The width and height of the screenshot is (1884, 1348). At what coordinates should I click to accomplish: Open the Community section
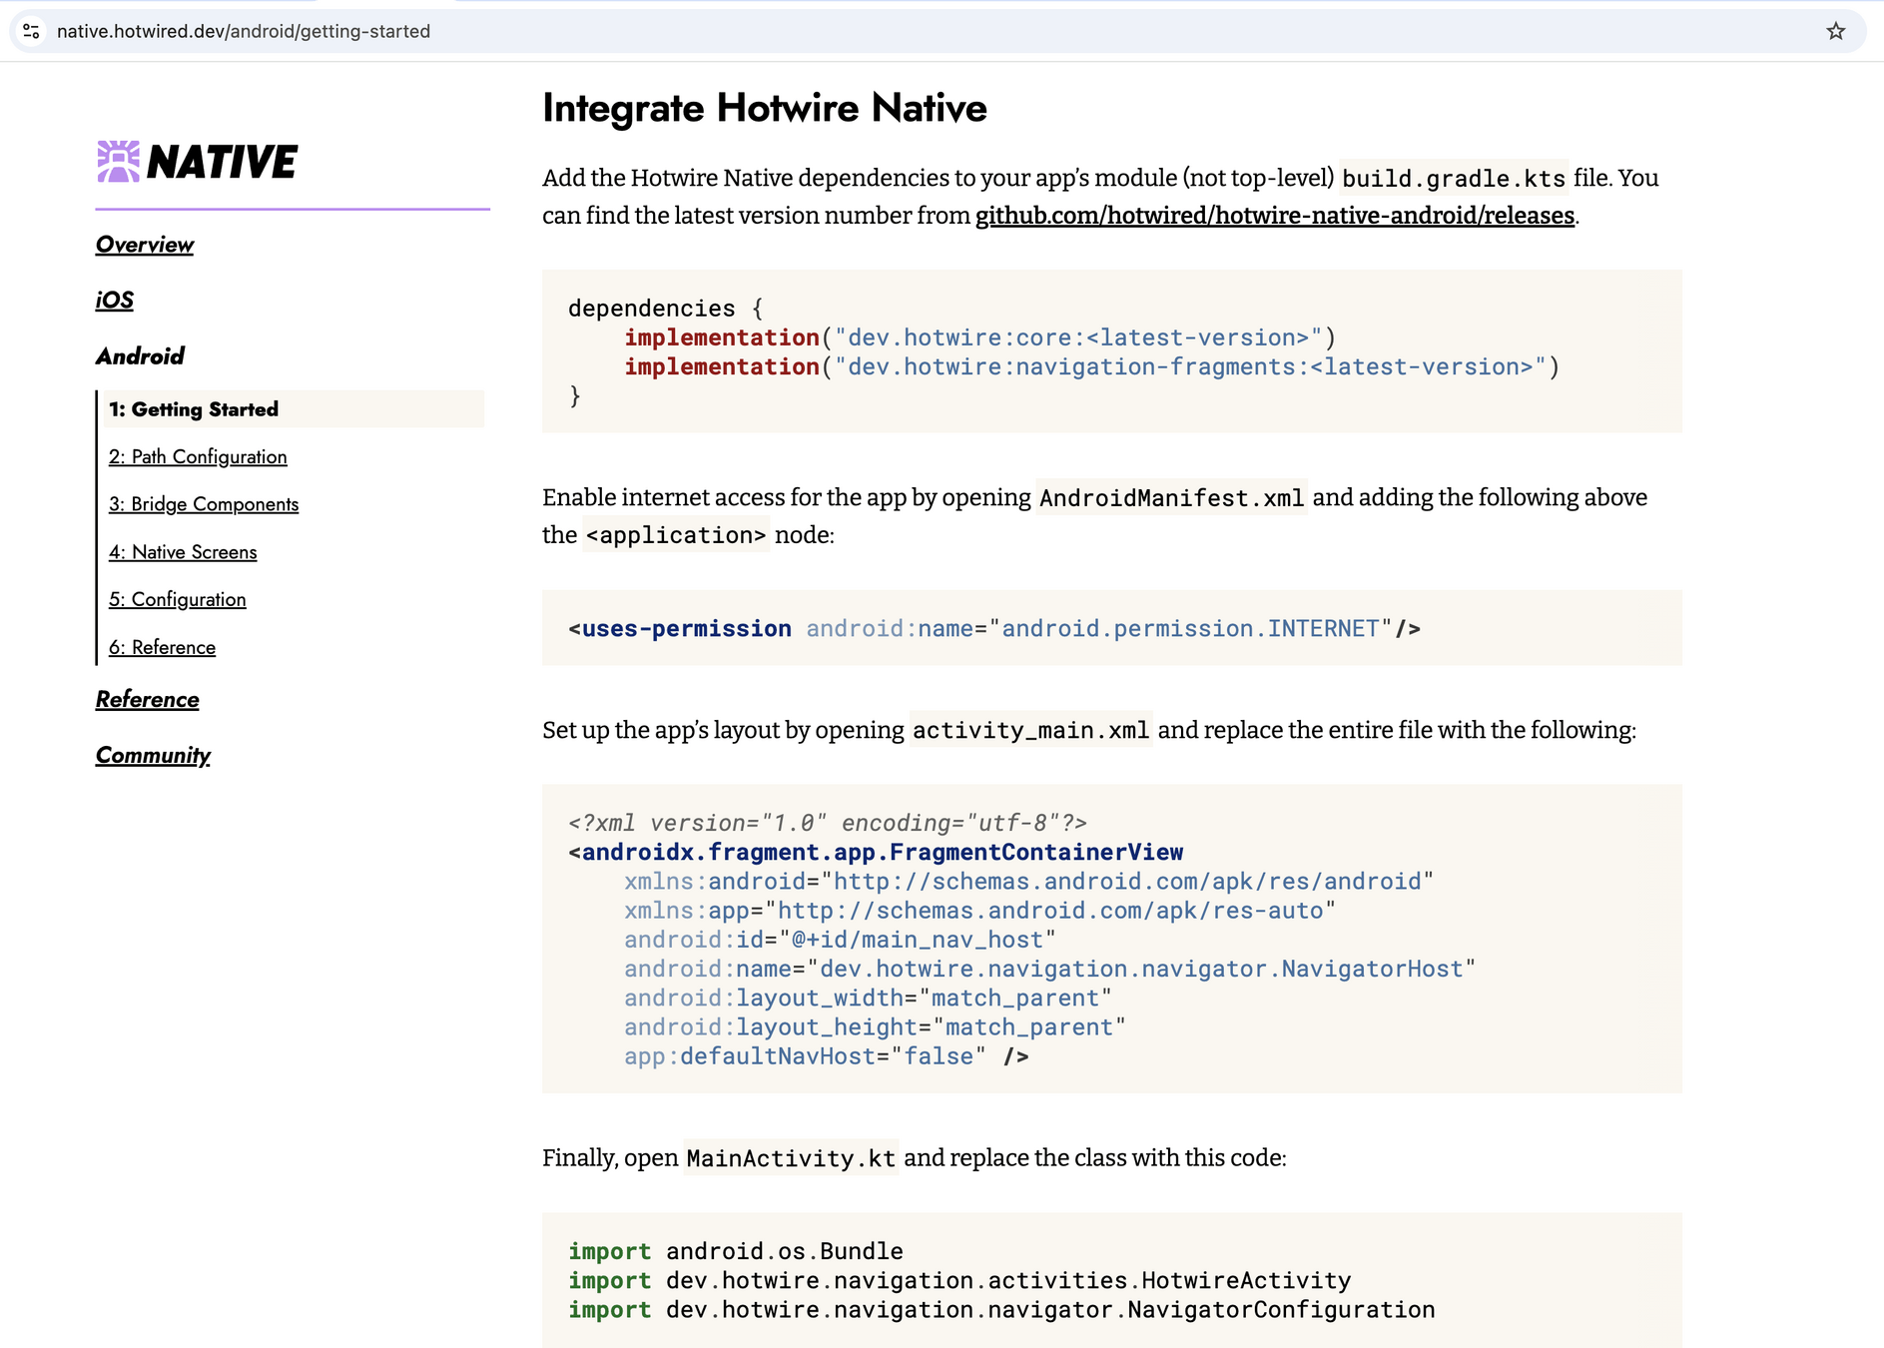tap(153, 756)
